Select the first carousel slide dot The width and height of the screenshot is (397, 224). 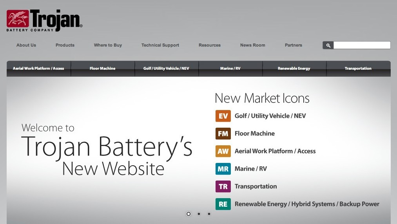189,214
